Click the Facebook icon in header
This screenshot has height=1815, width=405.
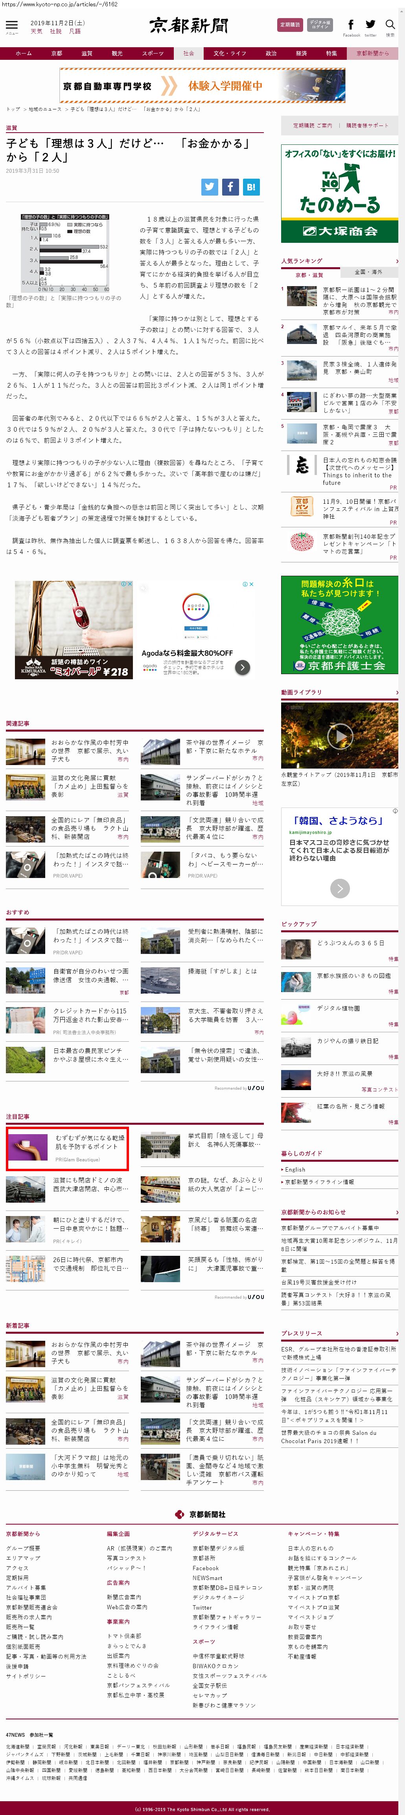[x=351, y=25]
